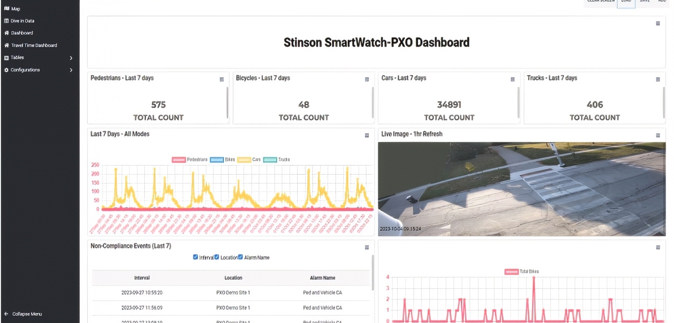
Task: Collapse the sidebar with Collapse Menu
Action: (x=26, y=314)
